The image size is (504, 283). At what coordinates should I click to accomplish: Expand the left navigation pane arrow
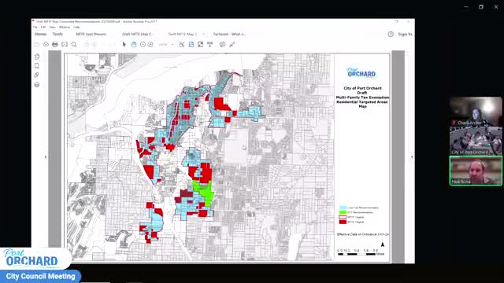tap(46, 157)
